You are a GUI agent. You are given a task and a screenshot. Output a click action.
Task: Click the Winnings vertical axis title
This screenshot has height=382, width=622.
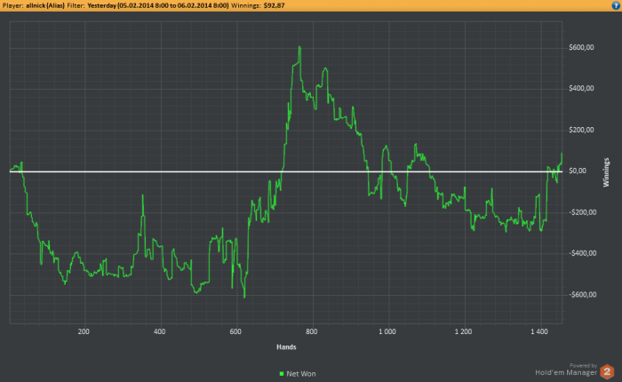(x=606, y=172)
